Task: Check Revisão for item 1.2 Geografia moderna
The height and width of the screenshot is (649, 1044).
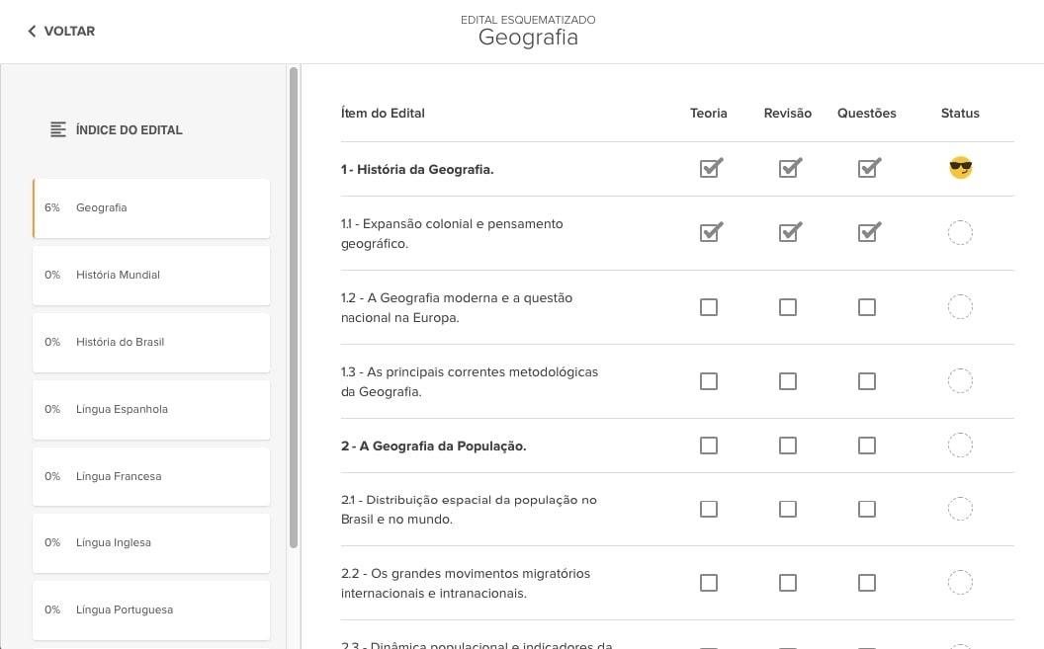Action: point(788,307)
